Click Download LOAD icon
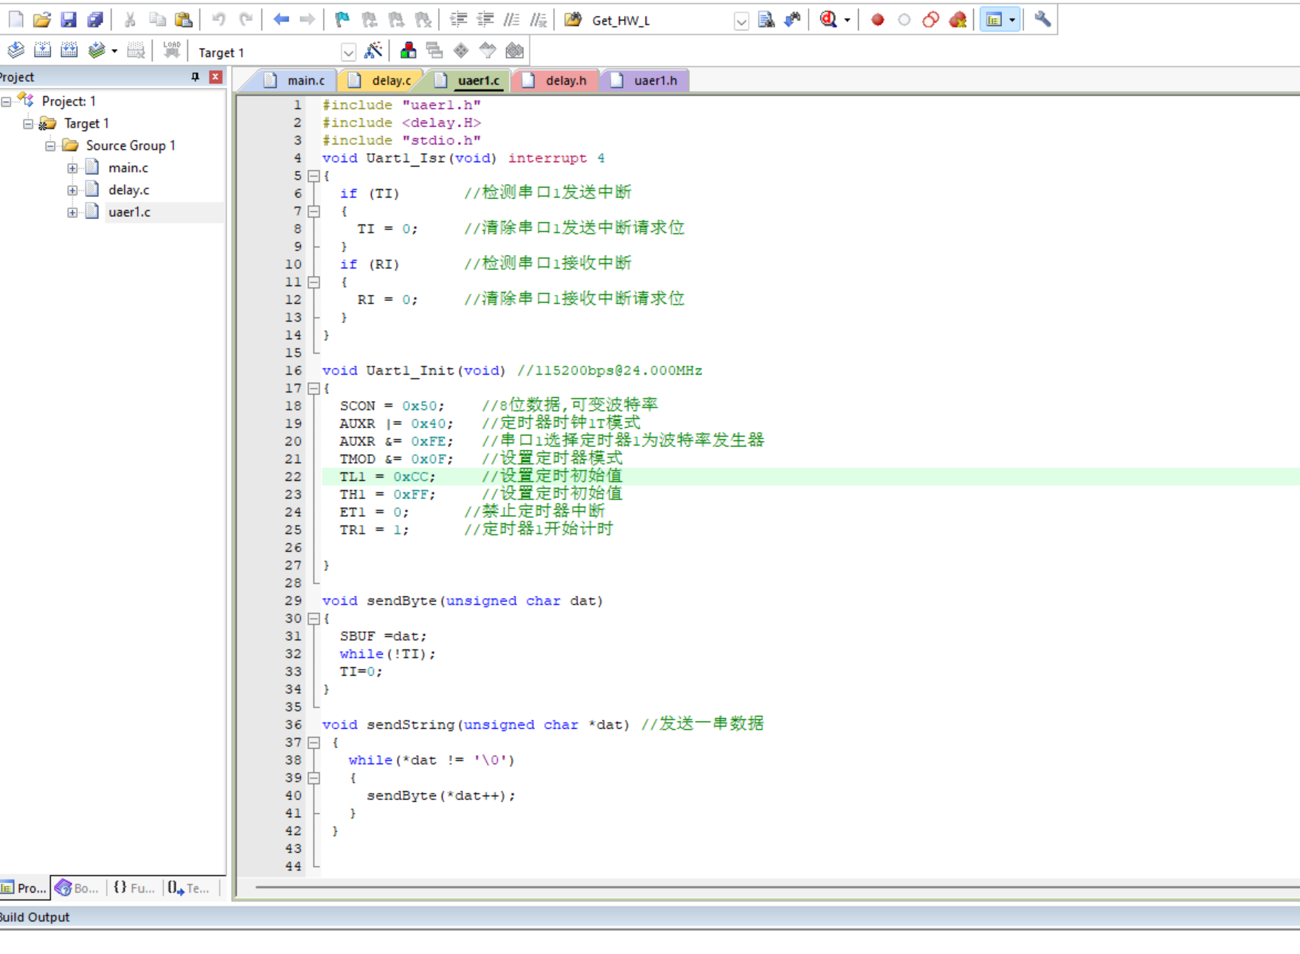 [x=171, y=50]
